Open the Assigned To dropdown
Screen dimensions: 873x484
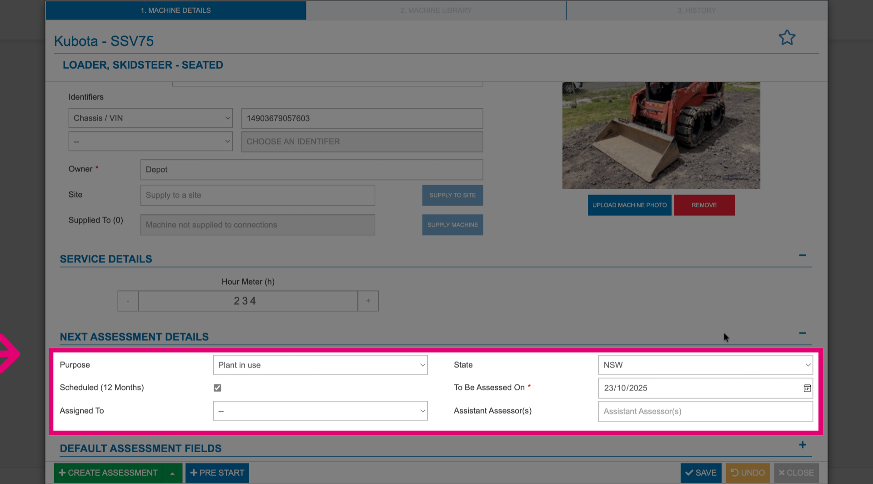(x=320, y=411)
